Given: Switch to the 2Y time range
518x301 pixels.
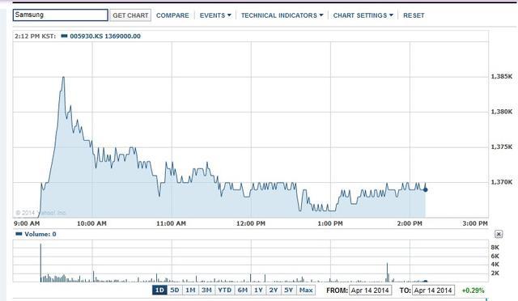Looking at the screenshot, I should click(x=274, y=290).
